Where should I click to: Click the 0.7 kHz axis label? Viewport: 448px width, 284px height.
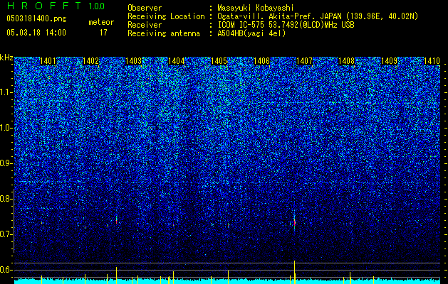[6, 234]
